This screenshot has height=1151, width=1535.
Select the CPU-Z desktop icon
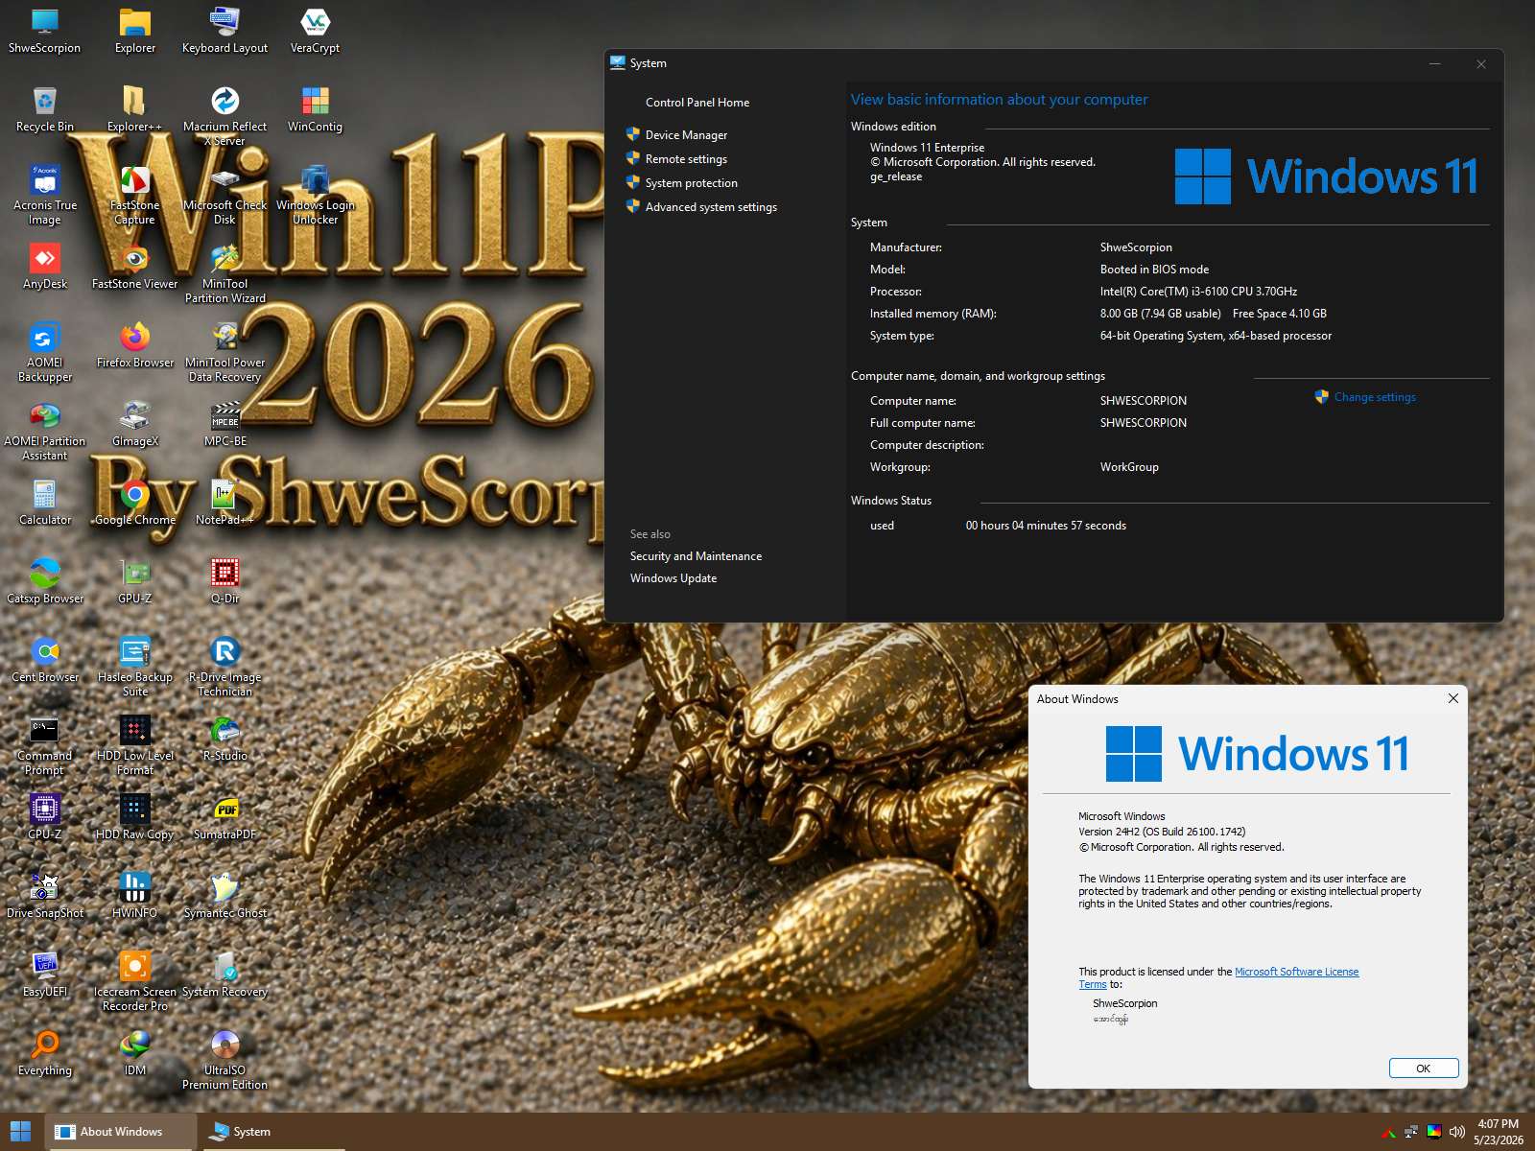click(x=45, y=818)
